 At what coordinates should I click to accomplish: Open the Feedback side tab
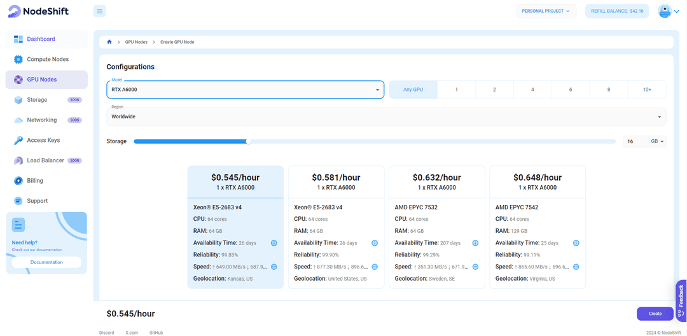pyautogui.click(x=681, y=300)
